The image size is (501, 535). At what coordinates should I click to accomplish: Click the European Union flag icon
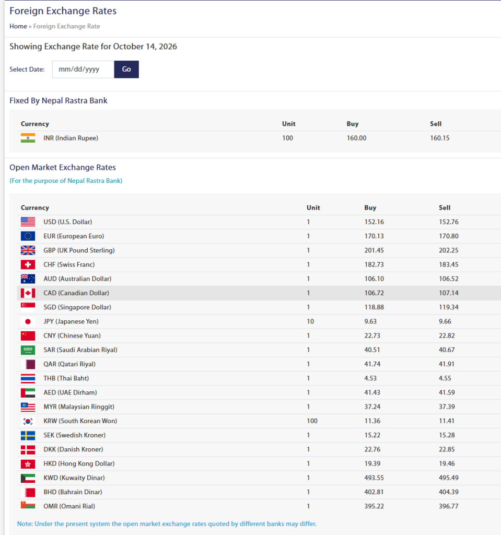[28, 236]
